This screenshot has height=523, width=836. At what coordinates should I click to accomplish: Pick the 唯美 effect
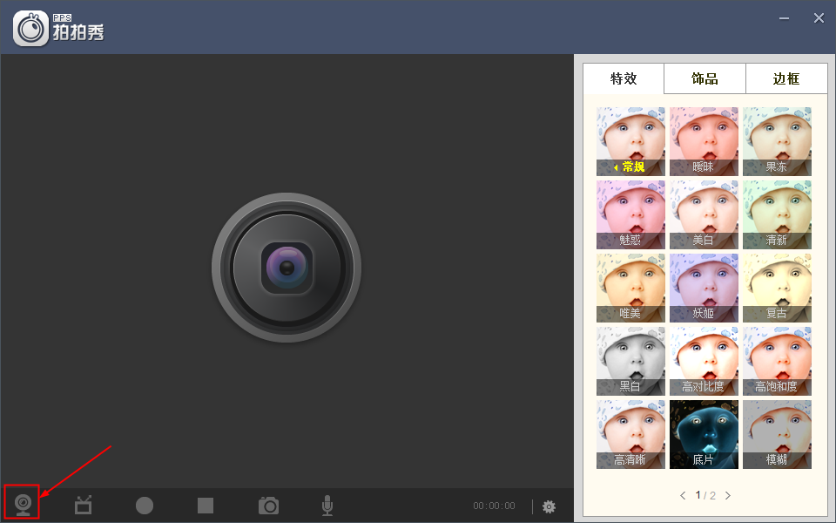click(630, 288)
